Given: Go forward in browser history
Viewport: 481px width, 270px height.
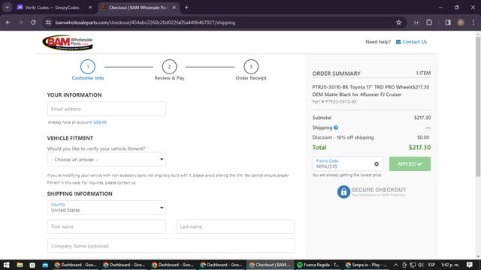Looking at the screenshot, I should (20, 22).
